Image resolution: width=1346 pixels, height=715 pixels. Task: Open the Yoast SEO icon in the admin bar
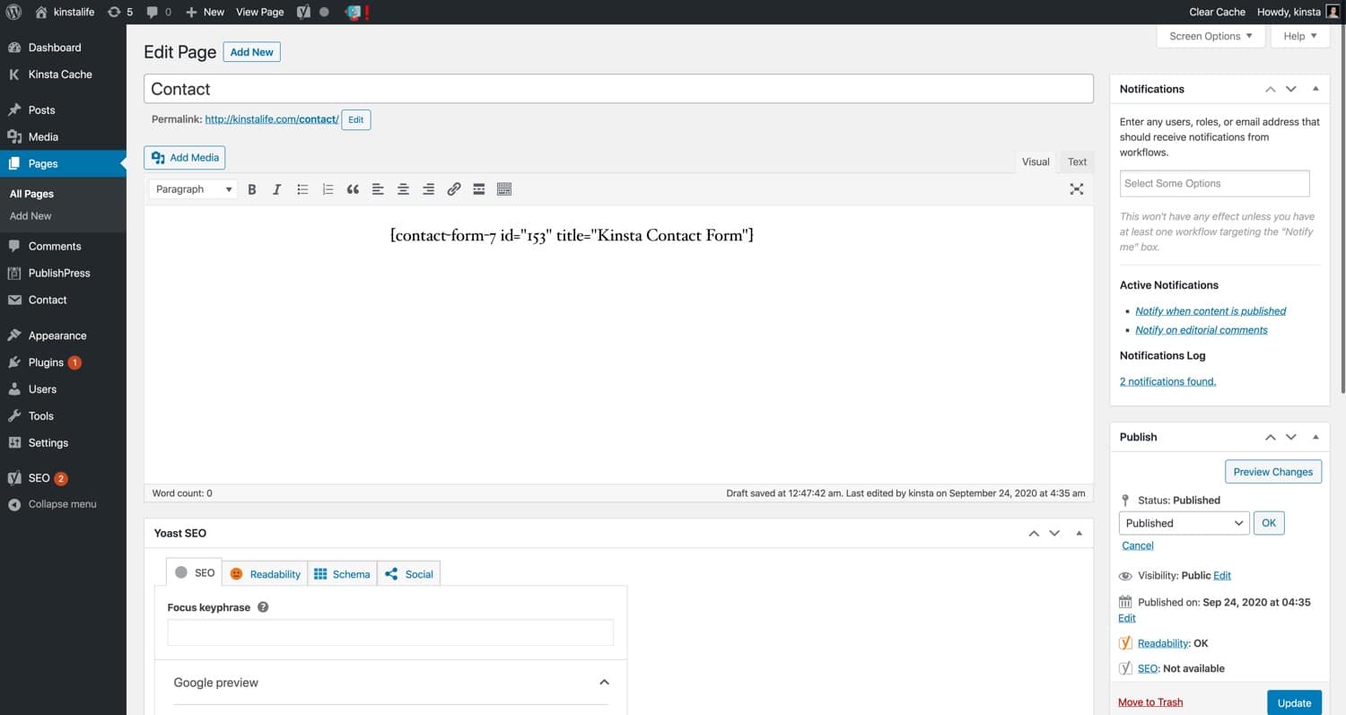[x=303, y=12]
